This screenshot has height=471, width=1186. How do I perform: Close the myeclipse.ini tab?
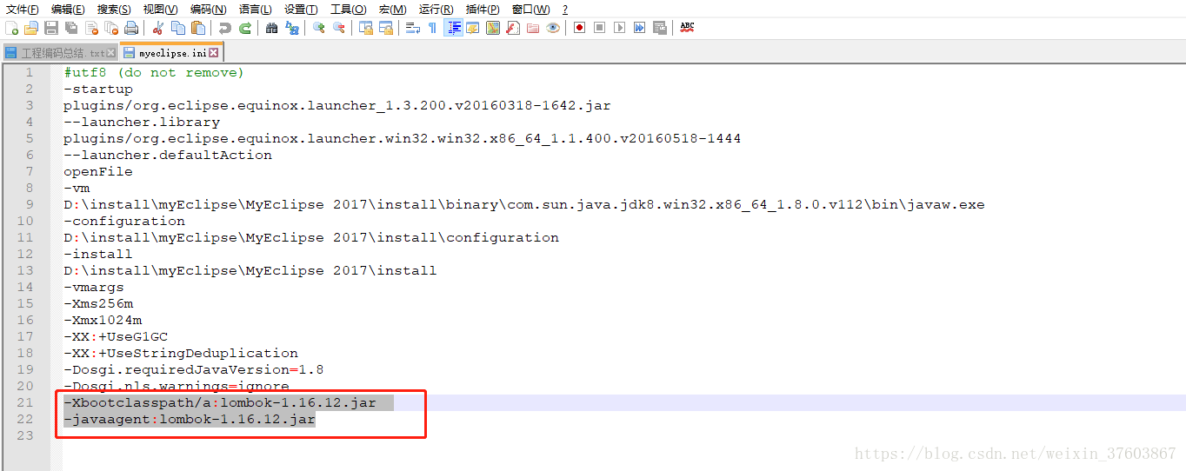[x=213, y=53]
